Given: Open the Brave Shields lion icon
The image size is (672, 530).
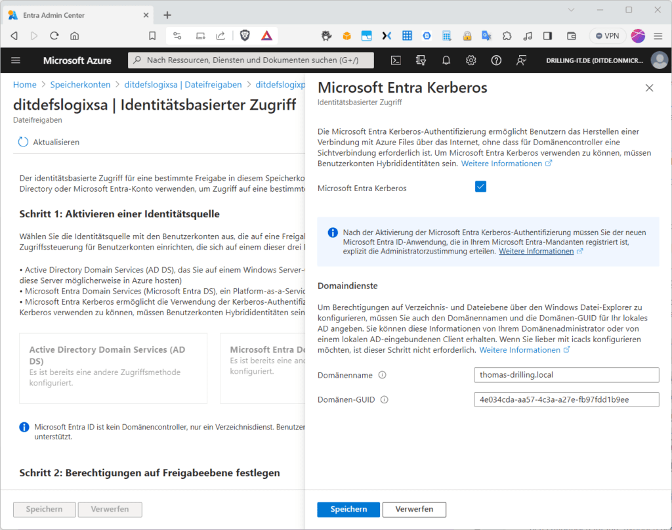Looking at the screenshot, I should (245, 35).
